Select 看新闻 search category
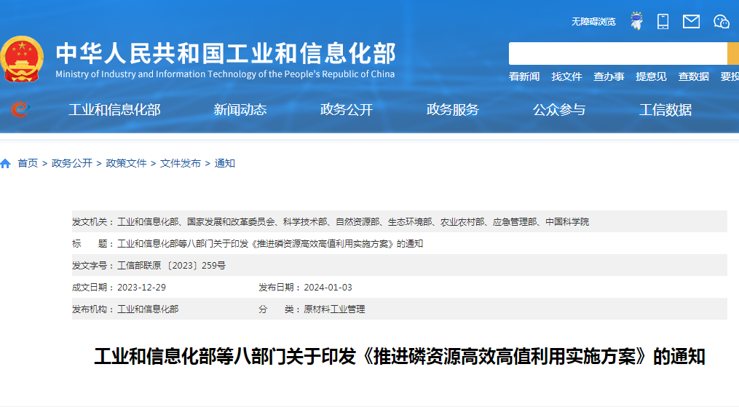Viewport: 739px width, 407px height. [x=524, y=76]
